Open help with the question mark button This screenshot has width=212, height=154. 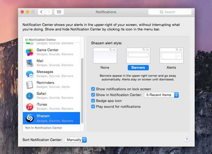(187, 140)
